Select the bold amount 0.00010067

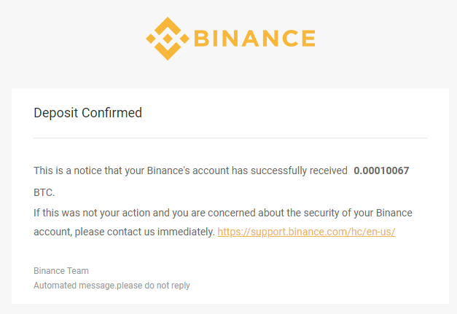pyautogui.click(x=381, y=170)
